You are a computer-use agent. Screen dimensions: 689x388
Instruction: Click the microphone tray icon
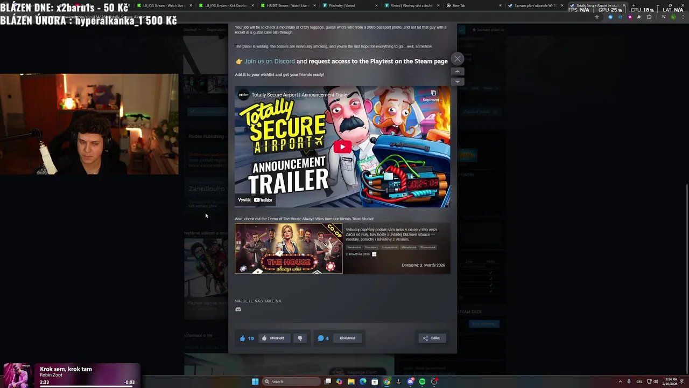click(629, 382)
